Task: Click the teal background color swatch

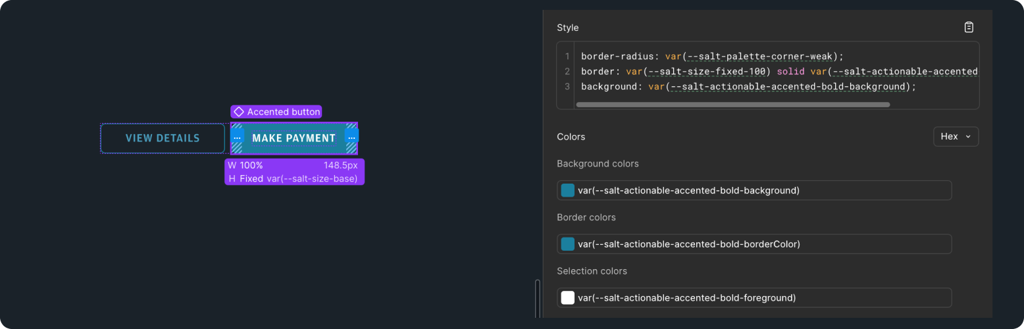Action: point(568,191)
